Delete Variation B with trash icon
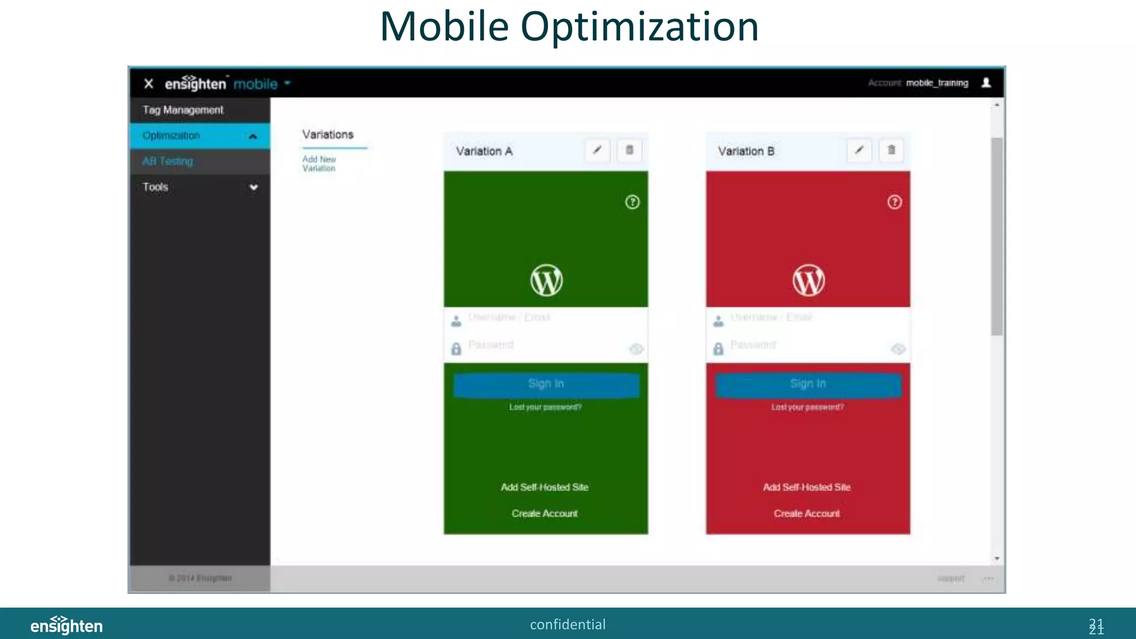The height and width of the screenshot is (639, 1136). point(891,150)
